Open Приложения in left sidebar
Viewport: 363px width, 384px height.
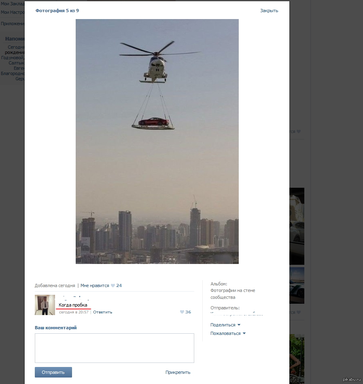coord(13,24)
